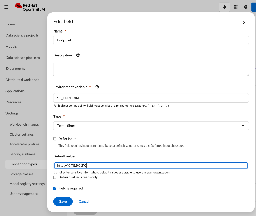
Task: Open the notifications bell
Action: pyautogui.click(x=225, y=7)
